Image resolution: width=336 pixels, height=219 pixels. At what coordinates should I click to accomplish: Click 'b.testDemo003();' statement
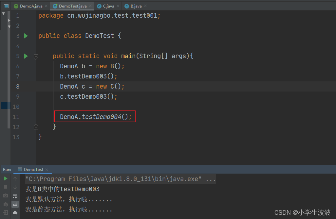[88, 76]
